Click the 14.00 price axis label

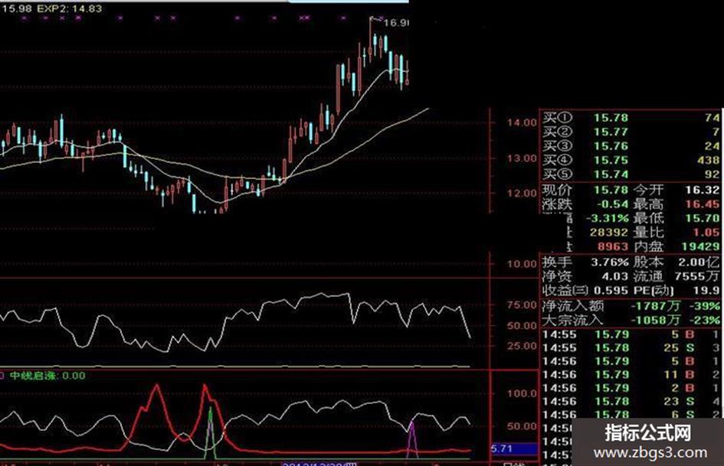coord(523,122)
